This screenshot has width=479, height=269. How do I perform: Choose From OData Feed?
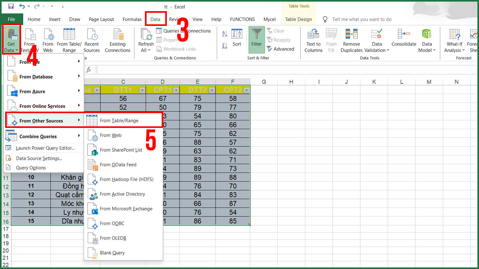119,165
